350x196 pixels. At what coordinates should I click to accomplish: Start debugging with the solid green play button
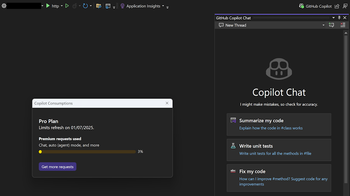point(48,6)
